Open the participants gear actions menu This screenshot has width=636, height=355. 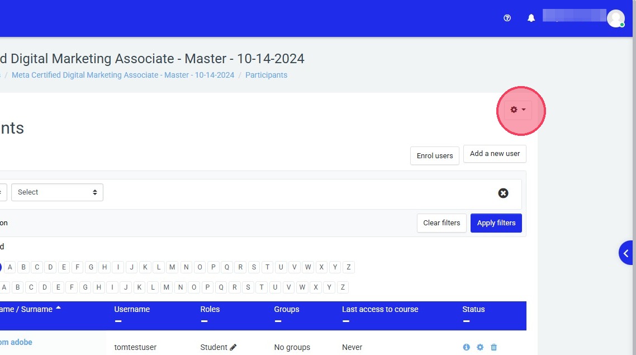pos(518,110)
